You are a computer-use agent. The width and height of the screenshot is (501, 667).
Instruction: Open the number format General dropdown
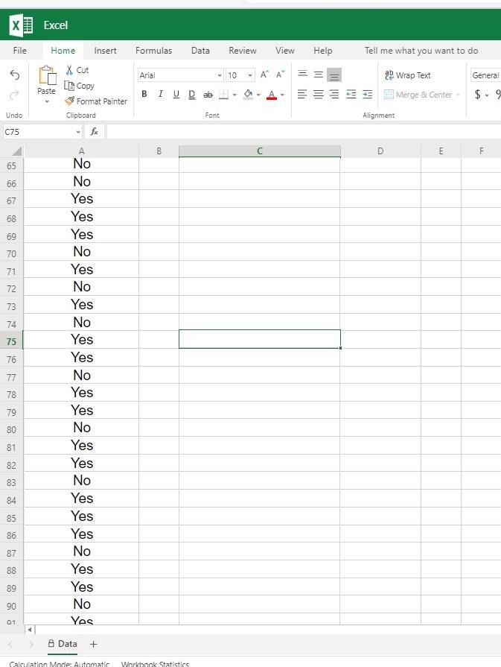pos(485,75)
